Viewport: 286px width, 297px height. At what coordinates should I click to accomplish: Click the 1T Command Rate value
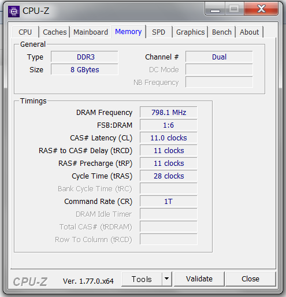pos(169,202)
